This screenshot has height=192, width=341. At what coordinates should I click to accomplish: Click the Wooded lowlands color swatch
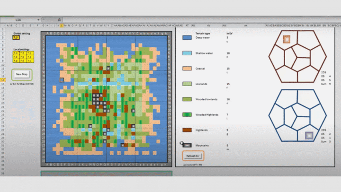(x=187, y=99)
